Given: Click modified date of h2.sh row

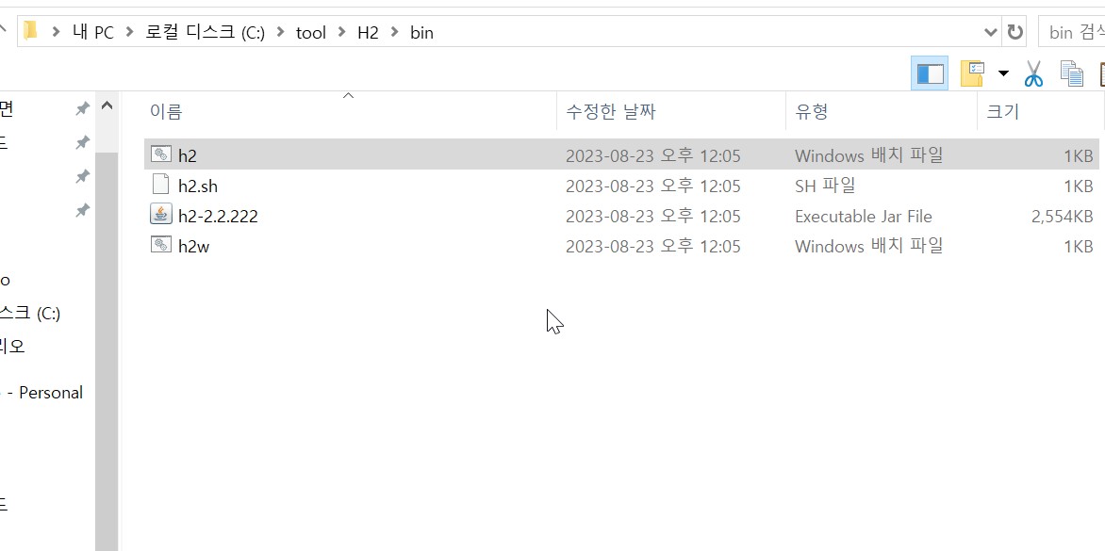Looking at the screenshot, I should (652, 186).
